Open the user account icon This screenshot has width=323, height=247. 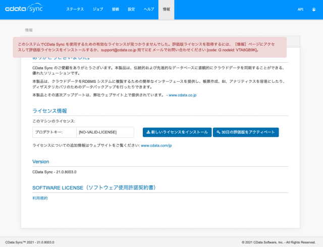314,9
